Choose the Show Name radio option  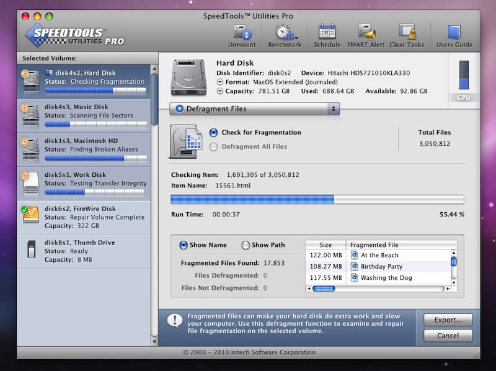point(184,245)
